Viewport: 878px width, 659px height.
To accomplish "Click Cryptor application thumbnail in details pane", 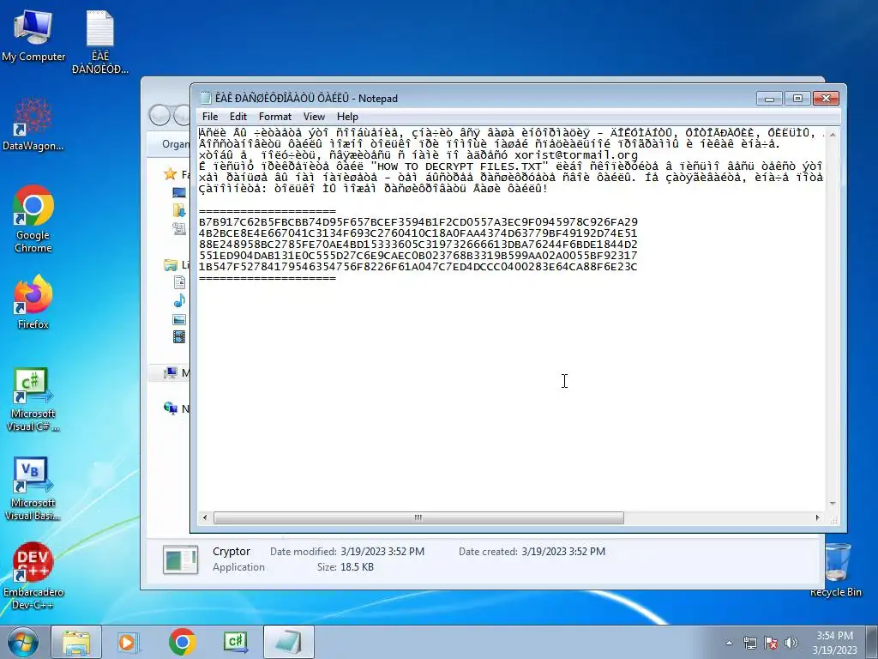I will 180,559.
